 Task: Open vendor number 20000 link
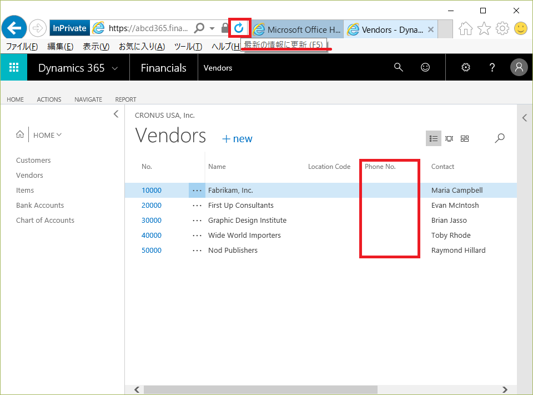[x=152, y=206]
